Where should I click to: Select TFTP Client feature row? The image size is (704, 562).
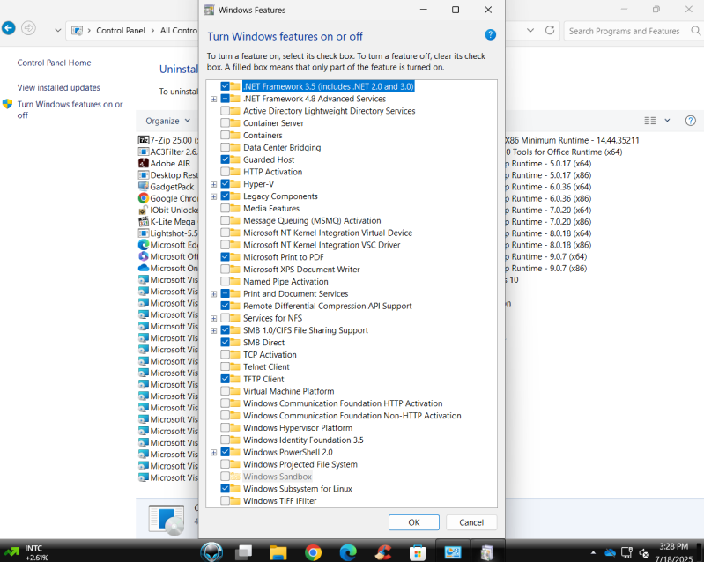[263, 379]
